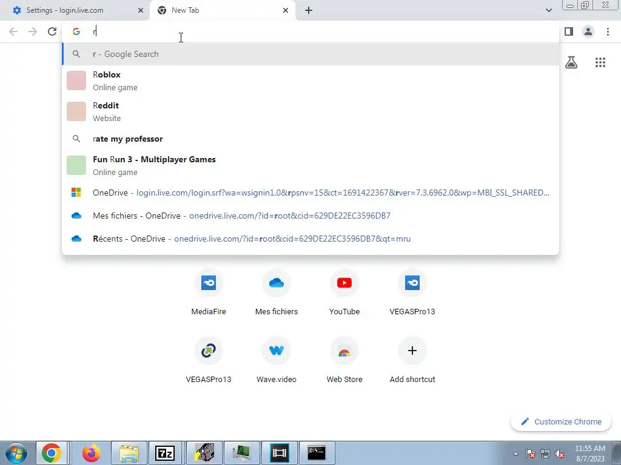Click the Action Center flag icon
This screenshot has height=465, width=621.
tap(531, 453)
